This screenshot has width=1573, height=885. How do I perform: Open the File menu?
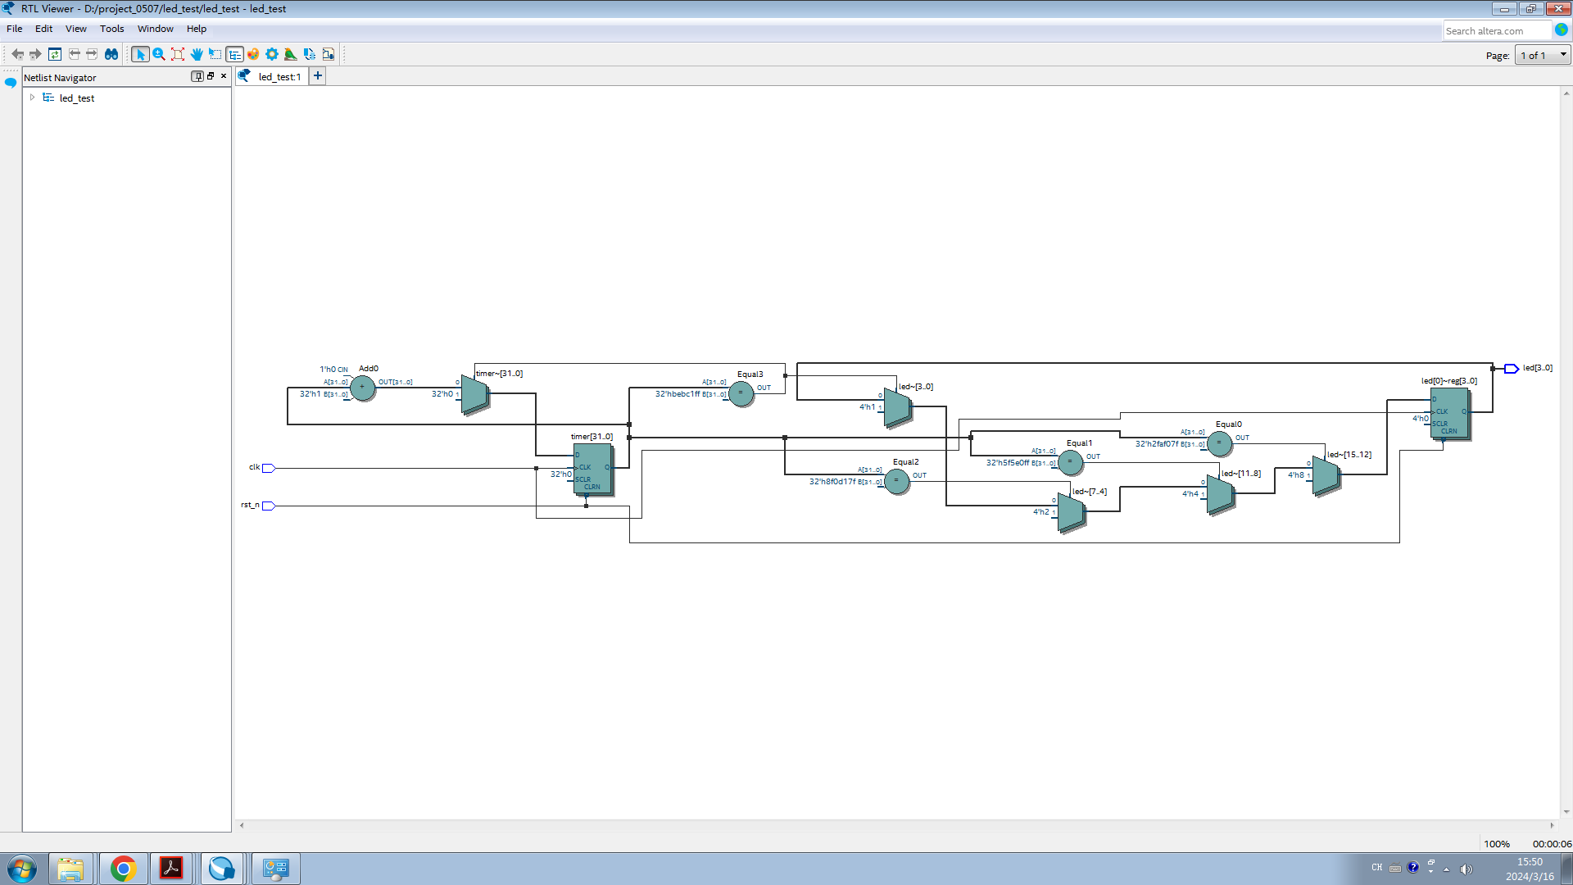click(15, 29)
